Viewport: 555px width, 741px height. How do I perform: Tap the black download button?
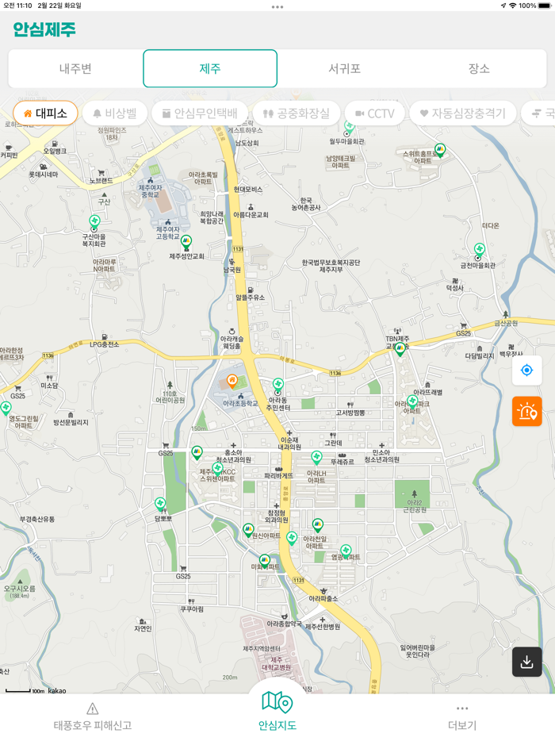(x=526, y=662)
